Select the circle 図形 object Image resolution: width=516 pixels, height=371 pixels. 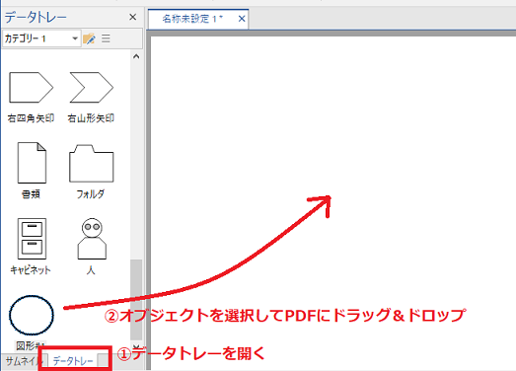point(32,315)
